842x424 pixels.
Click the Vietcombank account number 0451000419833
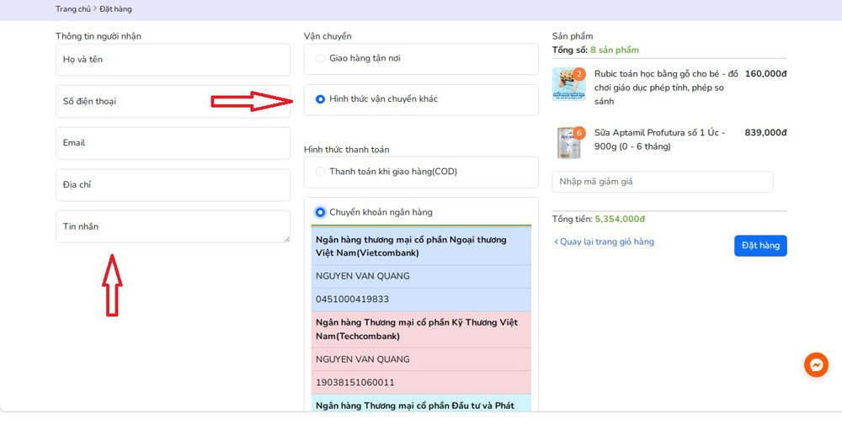(352, 299)
